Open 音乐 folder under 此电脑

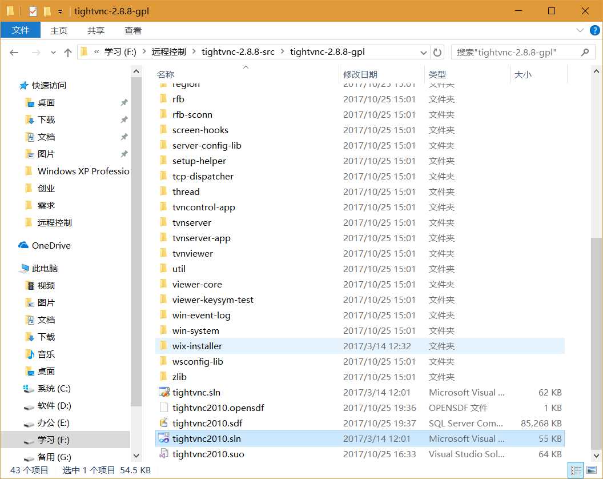(39, 354)
